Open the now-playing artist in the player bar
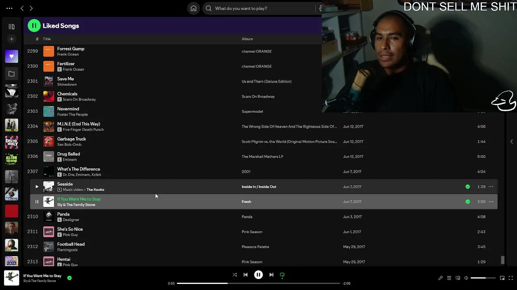The width and height of the screenshot is (517, 290). click(x=40, y=281)
